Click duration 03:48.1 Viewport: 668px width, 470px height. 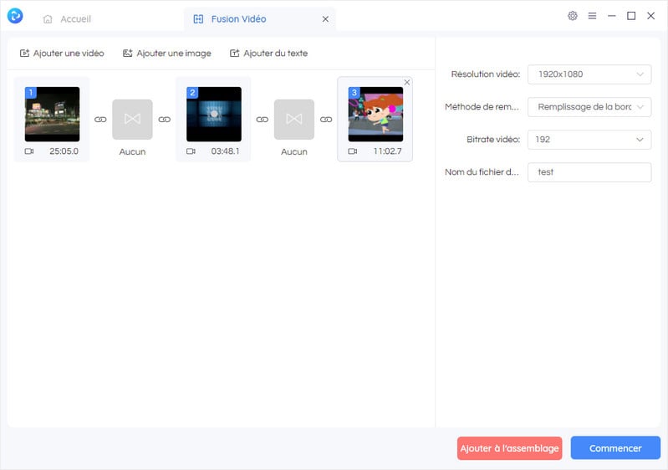click(x=226, y=151)
